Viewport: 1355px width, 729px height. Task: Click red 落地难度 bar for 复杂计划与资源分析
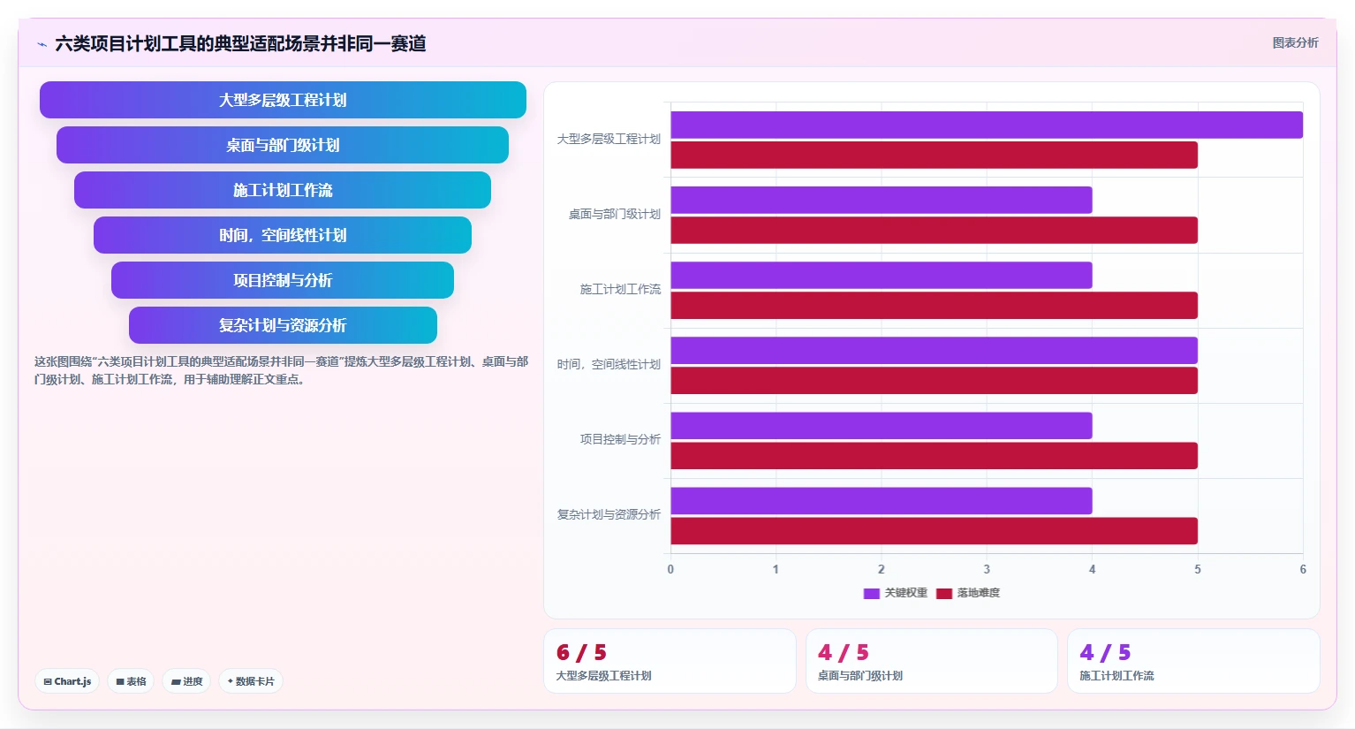point(935,530)
